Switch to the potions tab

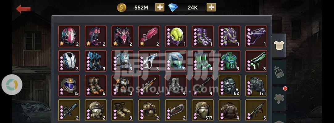point(279,72)
